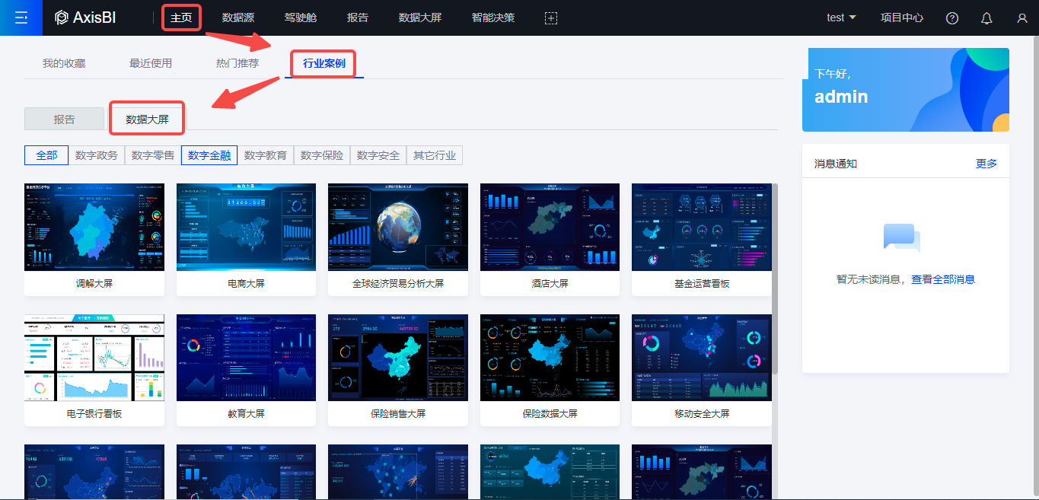Click the user profile icon
The height and width of the screenshot is (500, 1039).
point(1021,18)
